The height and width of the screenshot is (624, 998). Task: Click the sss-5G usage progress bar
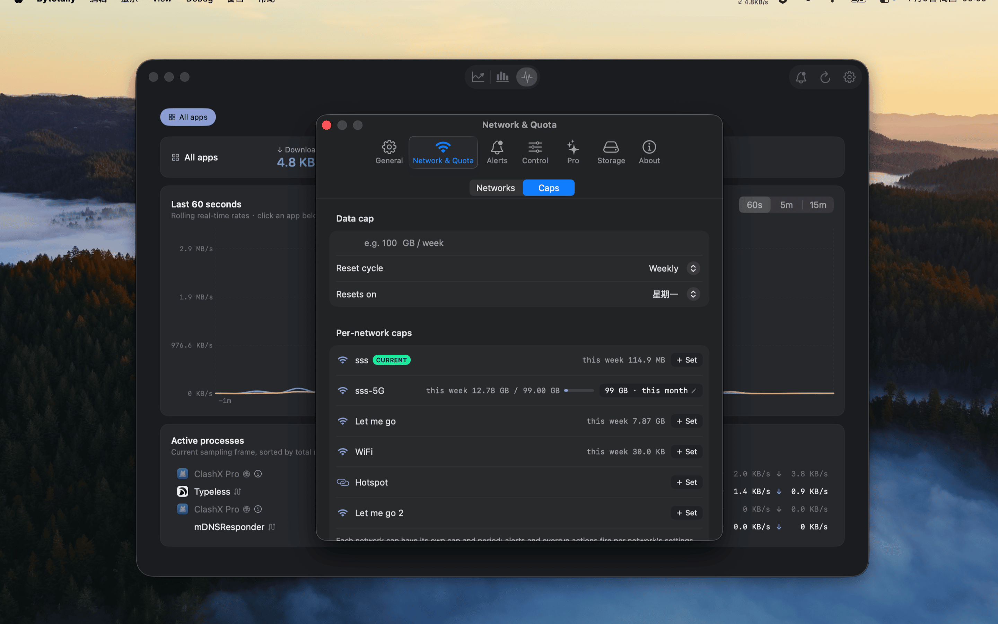pos(579,390)
